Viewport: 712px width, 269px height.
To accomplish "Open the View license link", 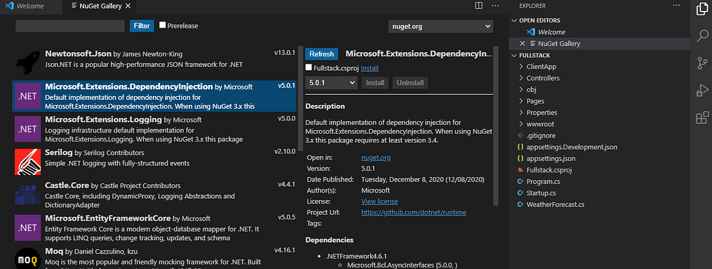I will click(379, 201).
